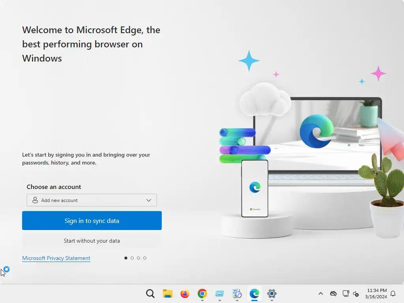Viewport: 404px width, 303px height.
Task: Click the muted volume tray icon
Action: tap(356, 294)
